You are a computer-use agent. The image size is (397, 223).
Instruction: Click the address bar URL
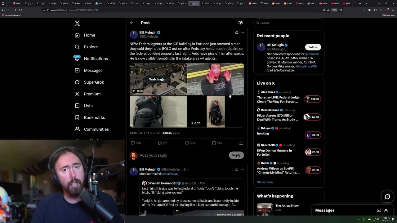pos(74,10)
